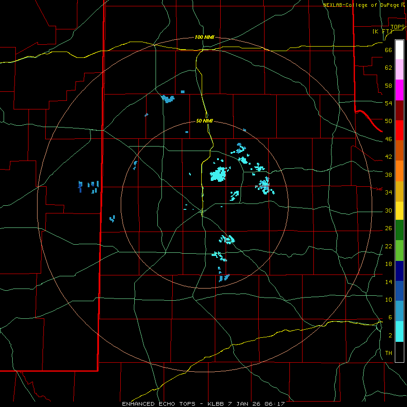The width and height of the screenshot is (407, 407).
Task: Select the 26 legend scale label
Action: point(388,228)
